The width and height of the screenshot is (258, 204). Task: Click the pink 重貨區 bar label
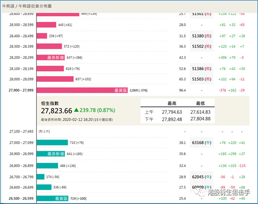(x=121, y=90)
